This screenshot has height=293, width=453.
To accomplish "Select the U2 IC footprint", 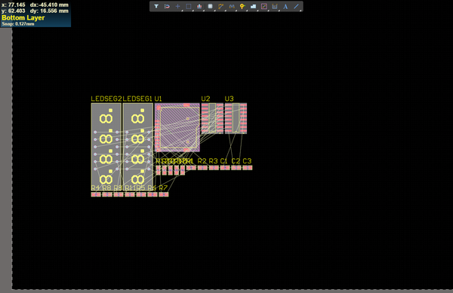I will click(x=212, y=118).
